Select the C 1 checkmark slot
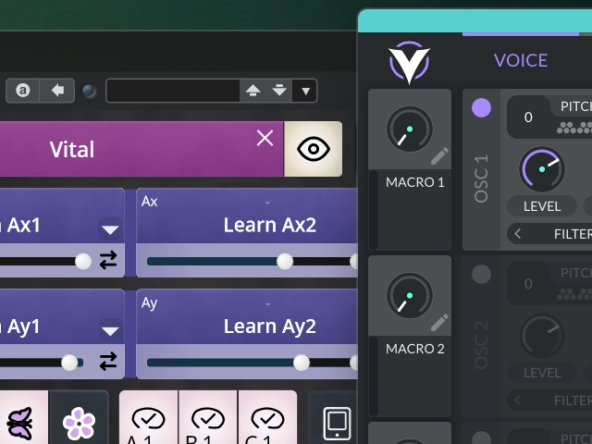592x444 pixels. (267, 418)
